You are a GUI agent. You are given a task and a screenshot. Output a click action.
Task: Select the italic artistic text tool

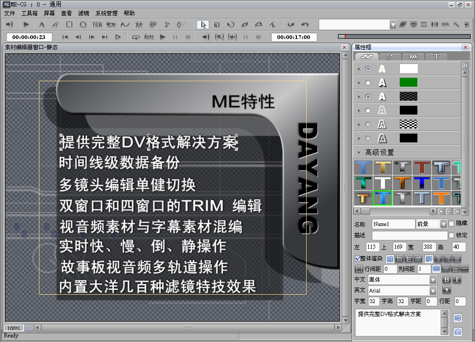click(55, 25)
